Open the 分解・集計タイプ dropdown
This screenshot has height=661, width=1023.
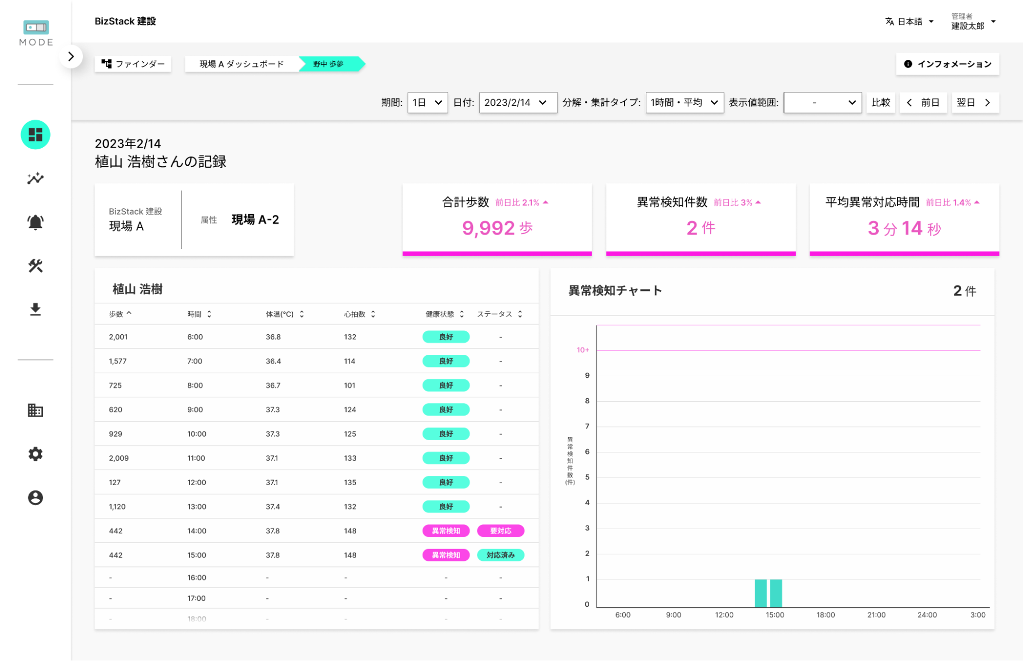[x=684, y=102]
